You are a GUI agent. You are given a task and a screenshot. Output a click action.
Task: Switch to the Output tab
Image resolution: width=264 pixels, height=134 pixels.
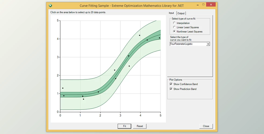point(181,13)
